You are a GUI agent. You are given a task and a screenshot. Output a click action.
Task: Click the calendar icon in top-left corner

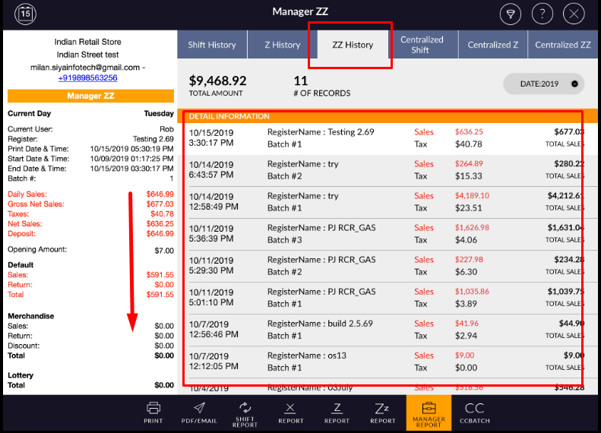coord(25,14)
